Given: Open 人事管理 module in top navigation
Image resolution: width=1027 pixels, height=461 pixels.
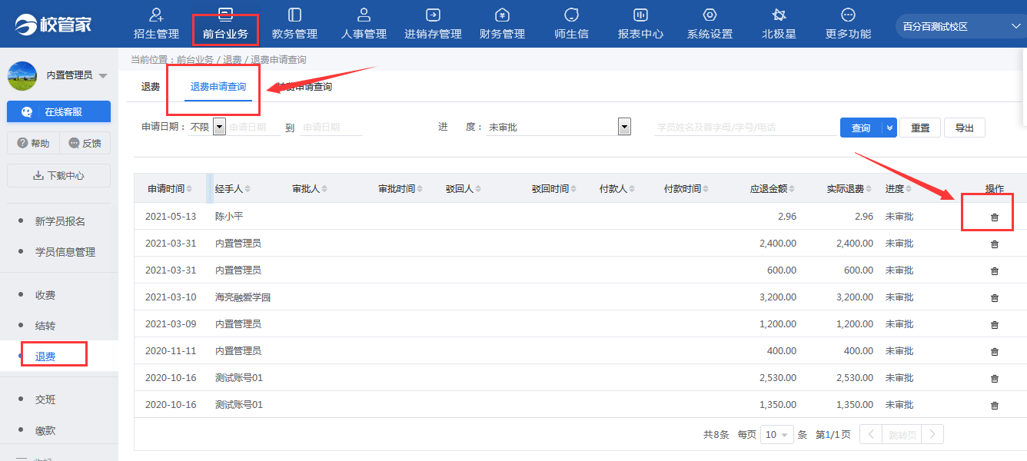Looking at the screenshot, I should click(x=364, y=24).
